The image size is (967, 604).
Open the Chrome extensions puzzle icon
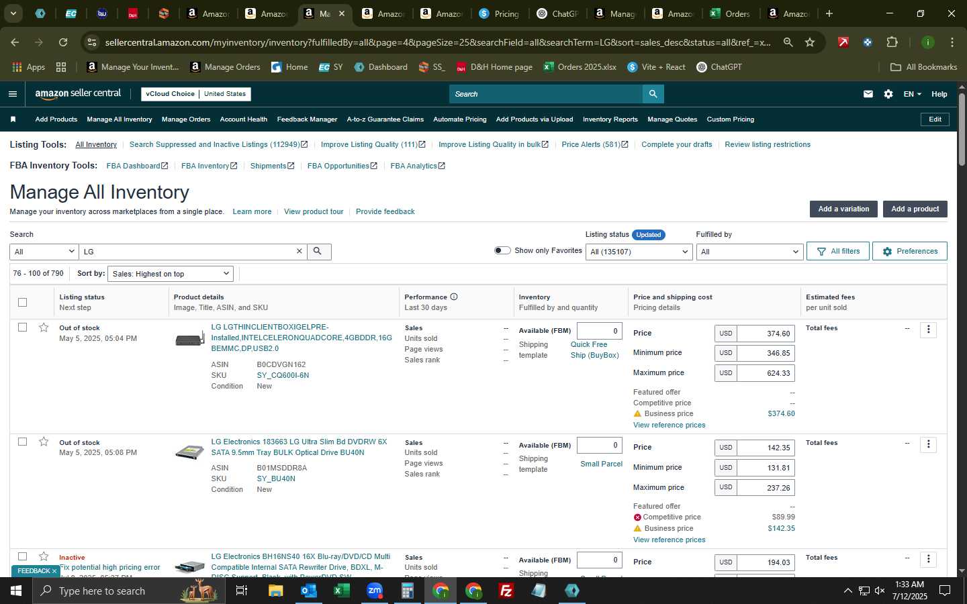pyautogui.click(x=892, y=42)
